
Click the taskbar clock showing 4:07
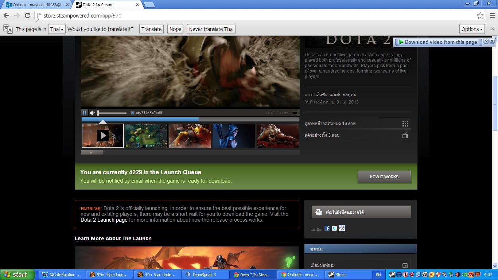[488, 275]
